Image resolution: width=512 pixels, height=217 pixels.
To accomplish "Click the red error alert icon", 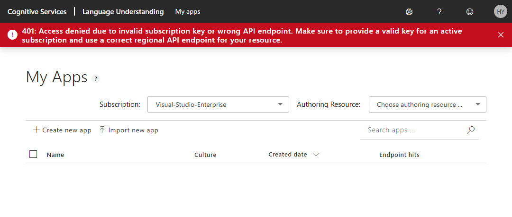I will click(13, 35).
